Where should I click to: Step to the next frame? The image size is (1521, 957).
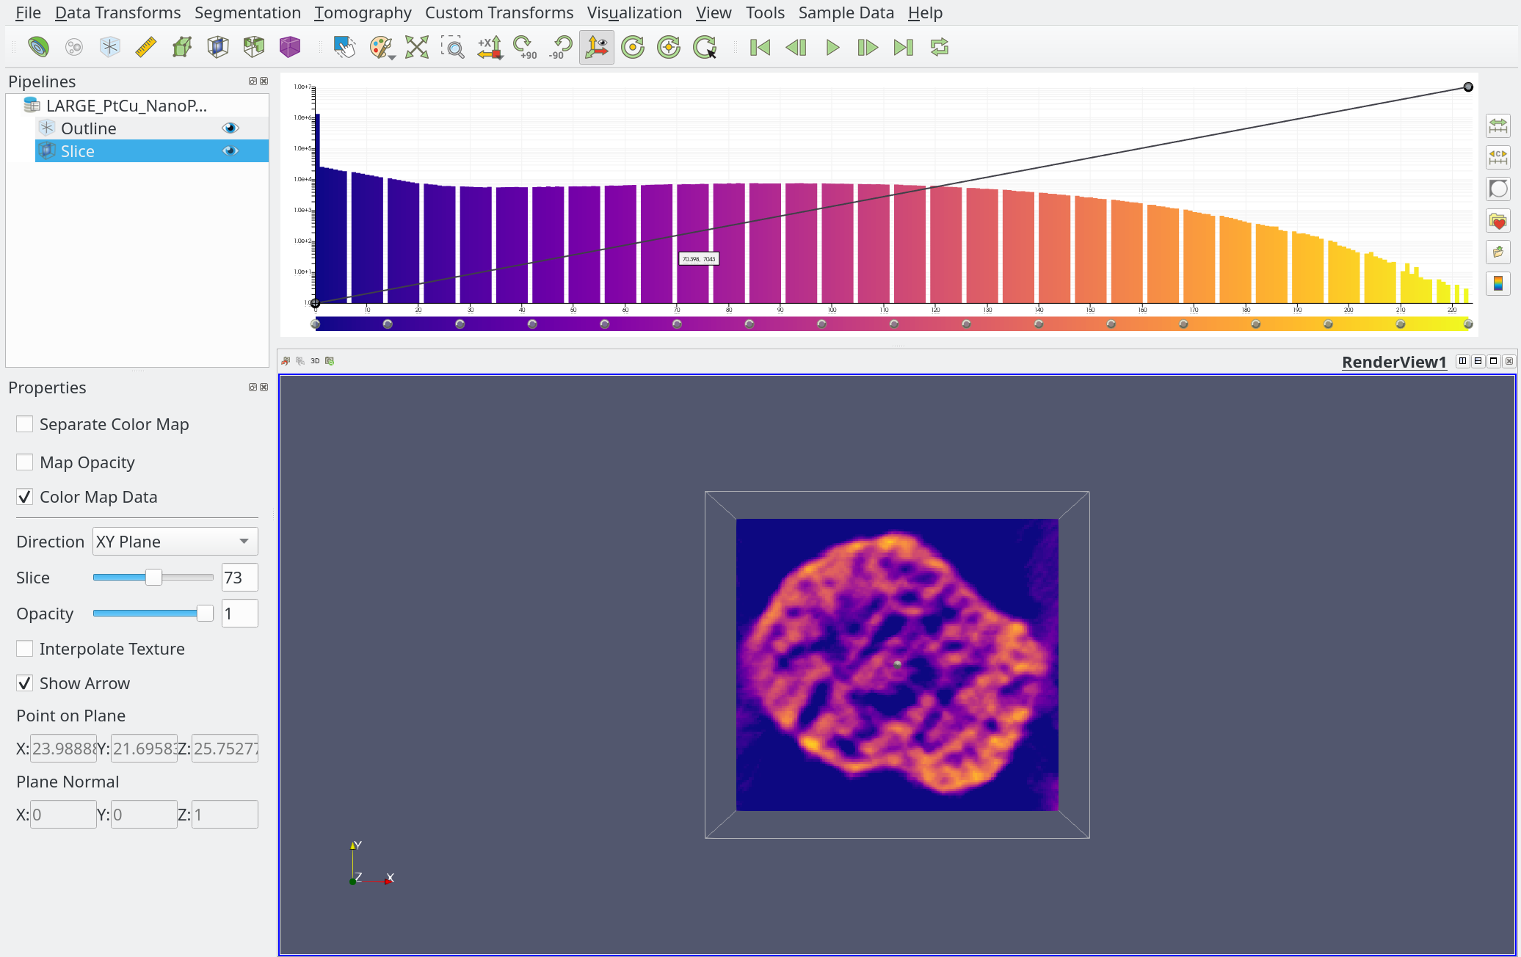pyautogui.click(x=868, y=47)
